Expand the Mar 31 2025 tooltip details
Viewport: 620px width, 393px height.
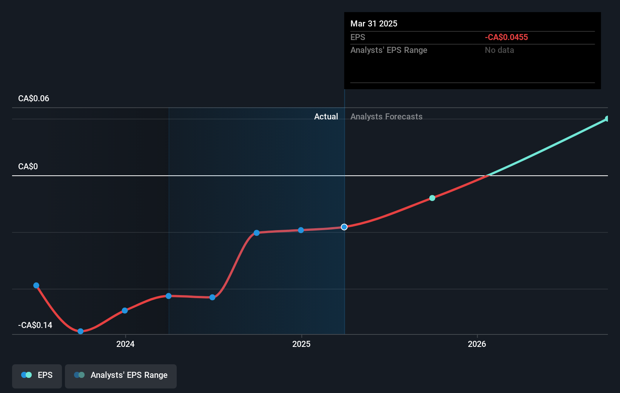(x=374, y=23)
